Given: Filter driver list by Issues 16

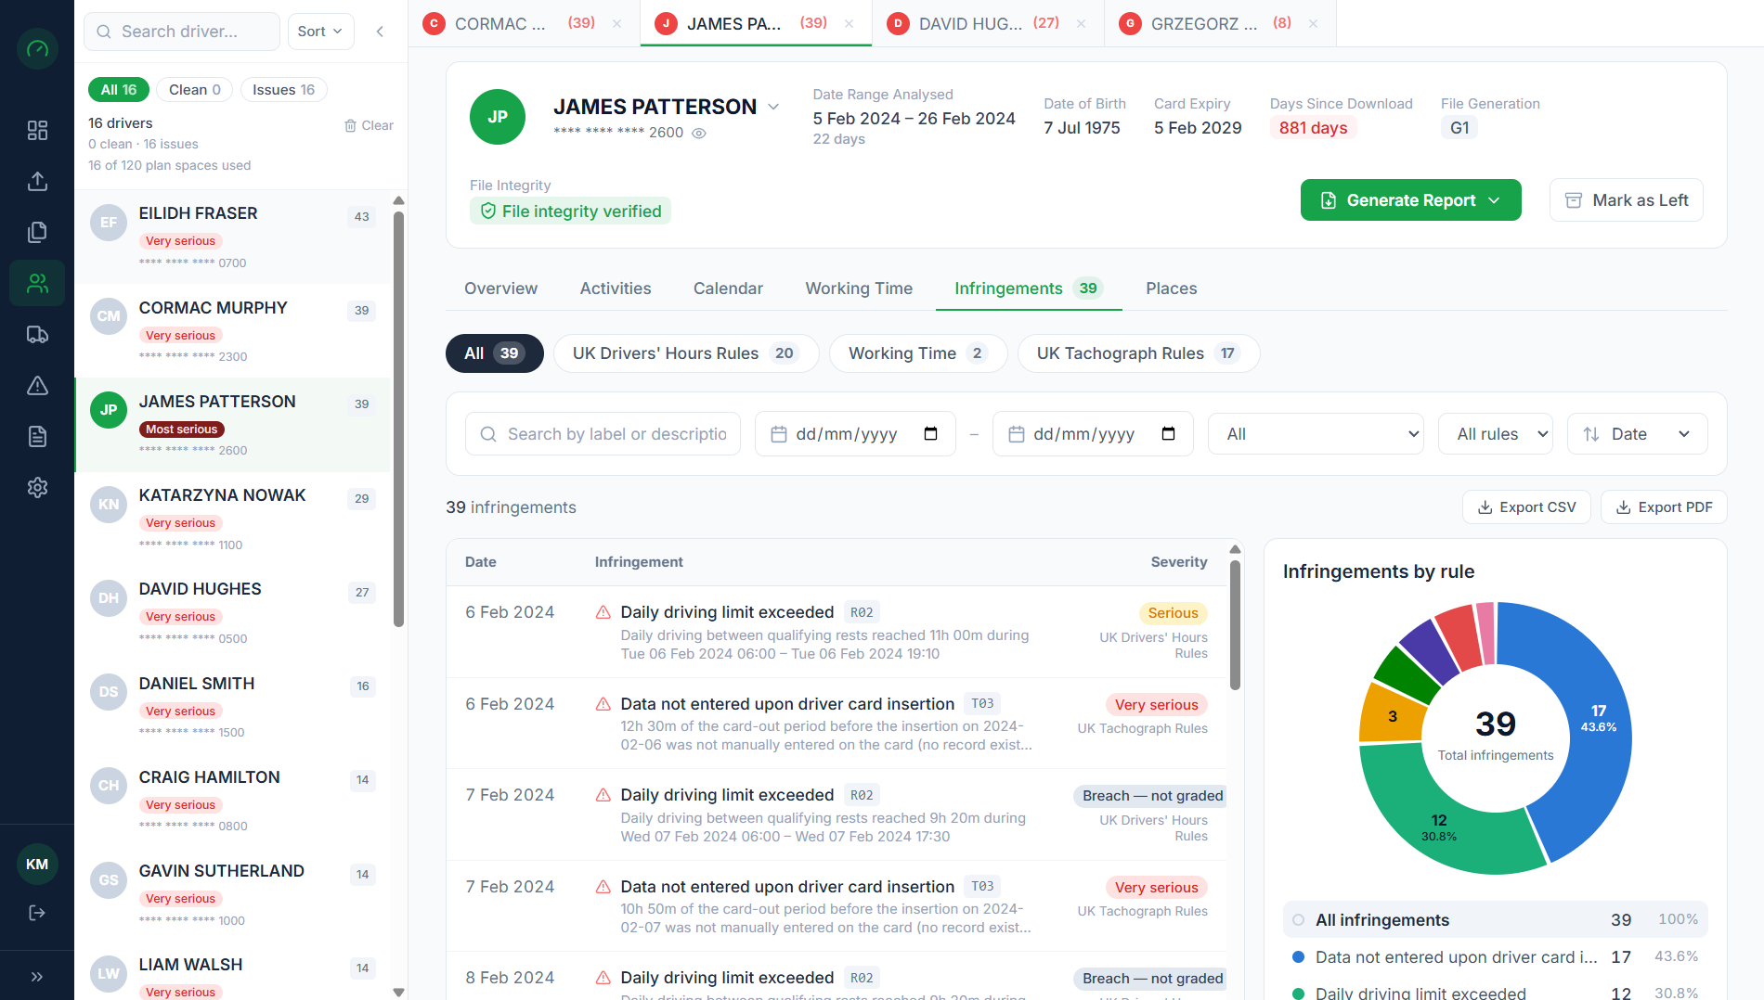Looking at the screenshot, I should [284, 90].
